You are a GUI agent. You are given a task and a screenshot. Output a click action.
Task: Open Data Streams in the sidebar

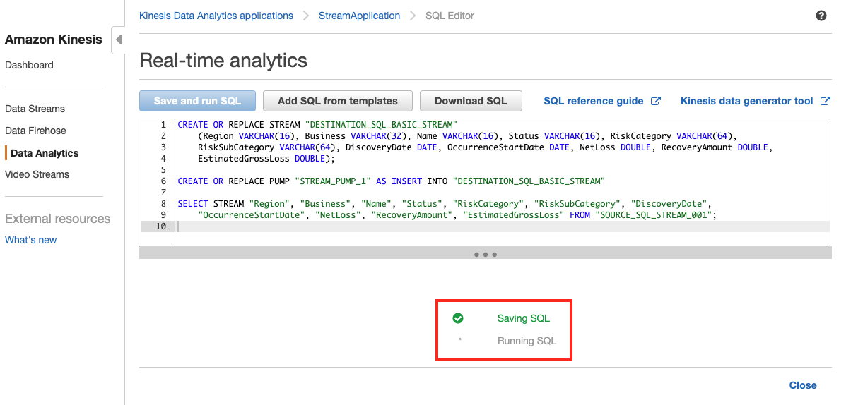(x=35, y=109)
